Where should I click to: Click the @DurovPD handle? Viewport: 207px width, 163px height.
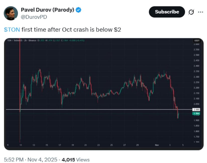(34, 17)
